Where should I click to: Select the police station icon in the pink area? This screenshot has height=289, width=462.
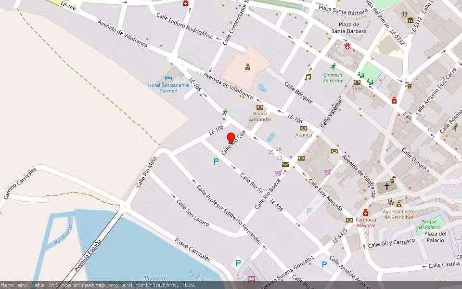(248, 67)
